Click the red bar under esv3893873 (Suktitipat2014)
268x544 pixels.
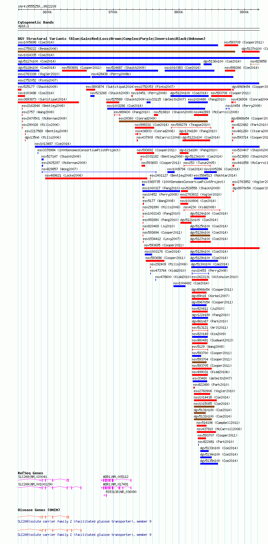click(x=48, y=102)
